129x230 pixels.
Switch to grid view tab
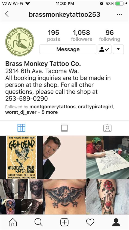coord(21,128)
